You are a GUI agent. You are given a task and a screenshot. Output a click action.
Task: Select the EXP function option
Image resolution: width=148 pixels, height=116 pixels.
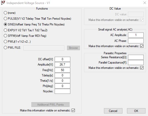pos(5,30)
